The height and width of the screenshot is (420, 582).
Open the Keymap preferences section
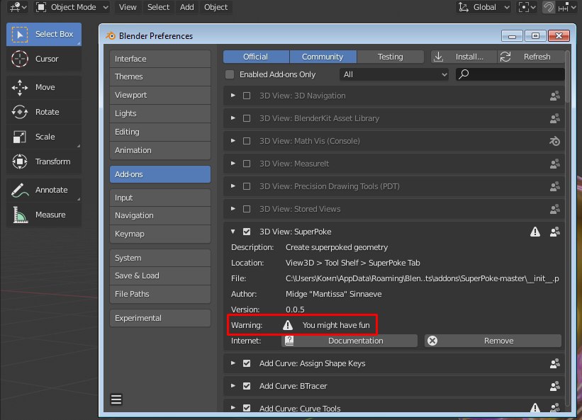point(160,234)
